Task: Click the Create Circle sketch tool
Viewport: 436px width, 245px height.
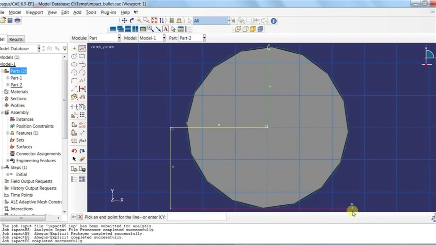Action: pyautogui.click(x=74, y=56)
